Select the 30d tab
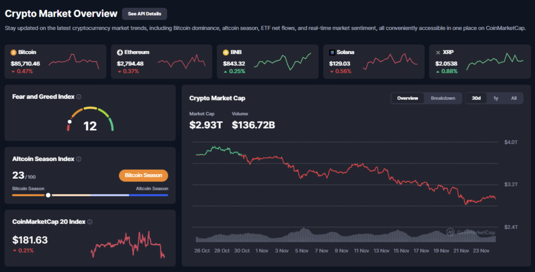The image size is (535, 272). pyautogui.click(x=476, y=98)
